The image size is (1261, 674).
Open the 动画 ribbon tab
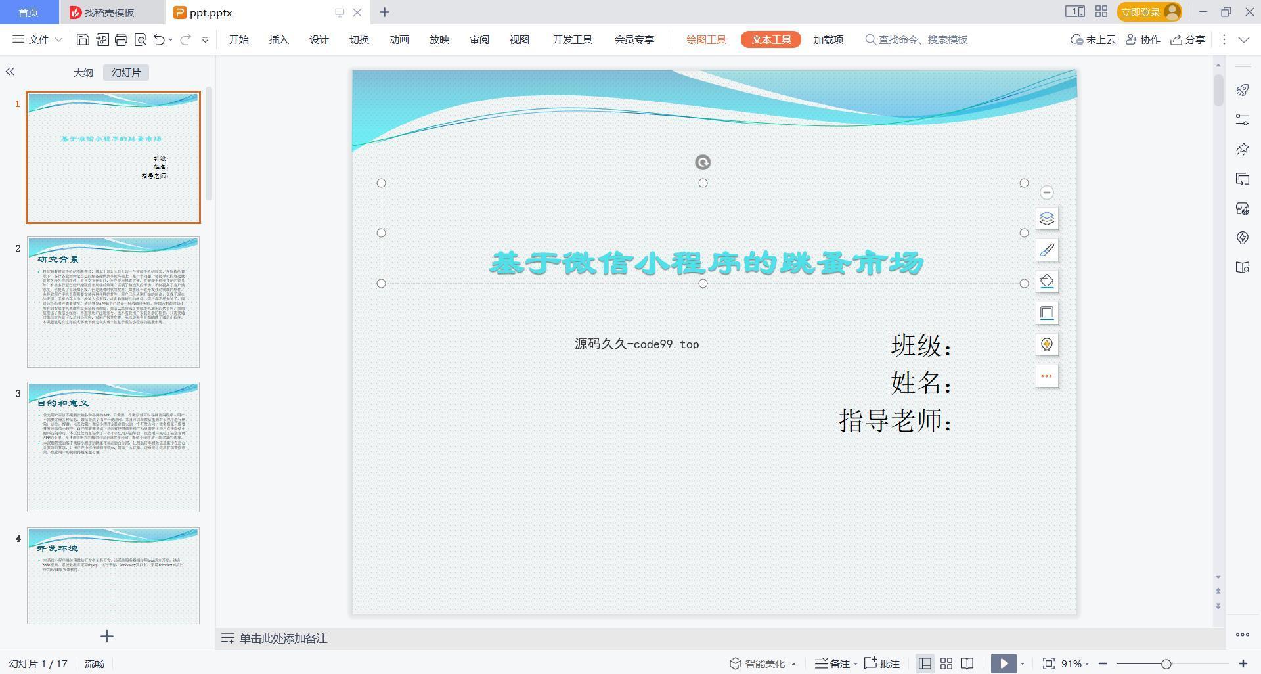click(399, 39)
